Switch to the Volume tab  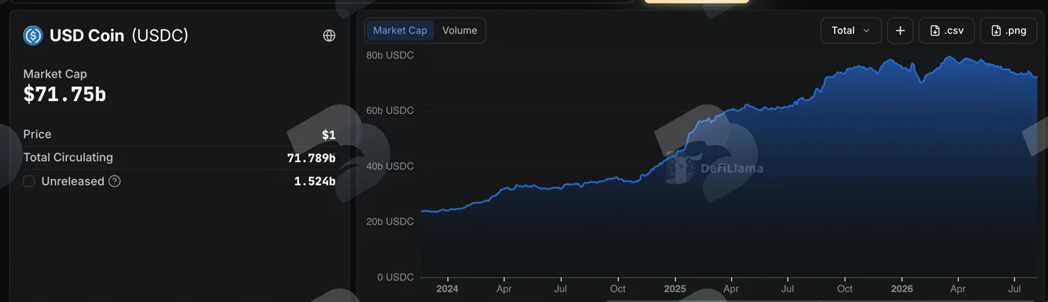[x=460, y=31]
